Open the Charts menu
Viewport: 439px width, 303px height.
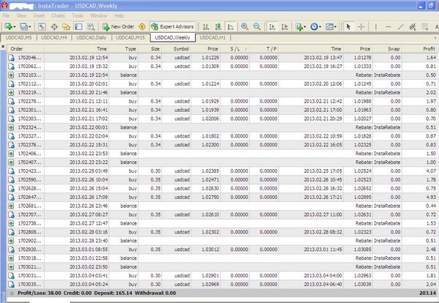click(x=58, y=15)
